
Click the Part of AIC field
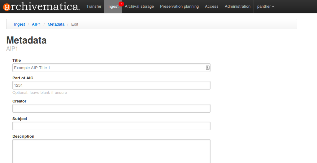111,85
